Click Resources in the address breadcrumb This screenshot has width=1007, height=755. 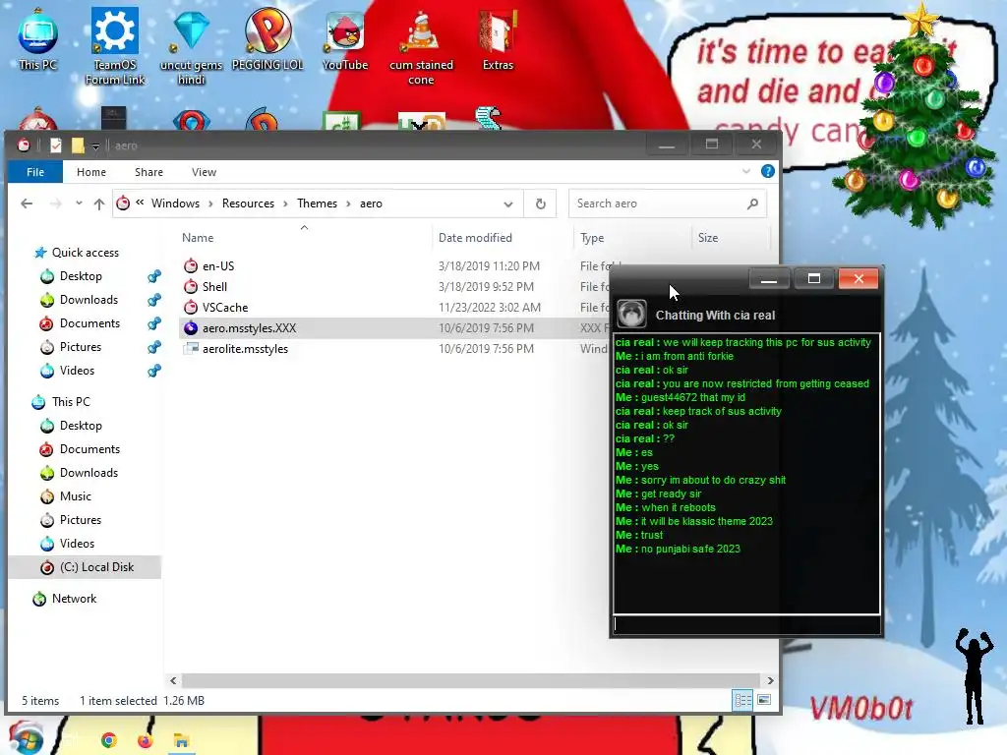248,203
